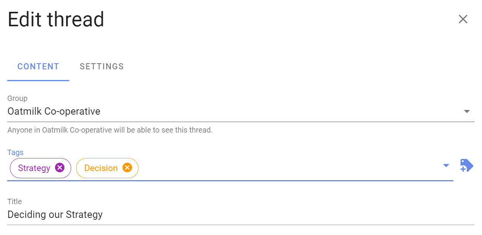Click the group visibility helper text

[110, 130]
